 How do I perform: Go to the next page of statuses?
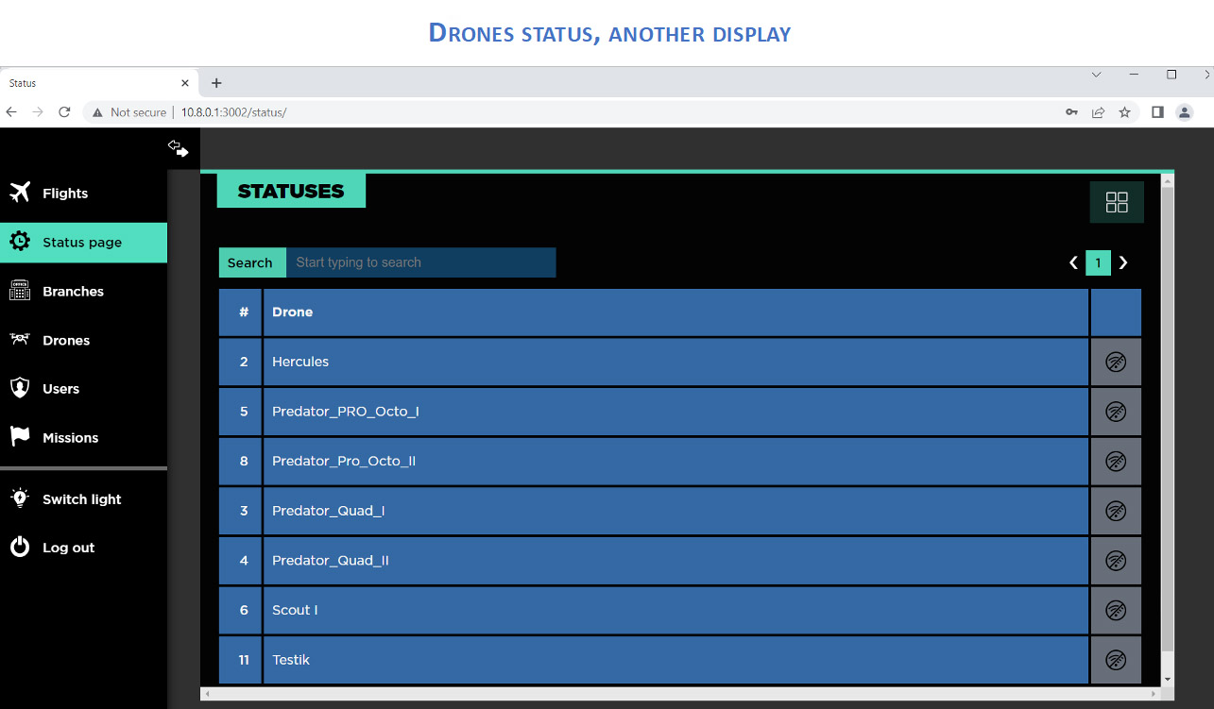pyautogui.click(x=1123, y=262)
